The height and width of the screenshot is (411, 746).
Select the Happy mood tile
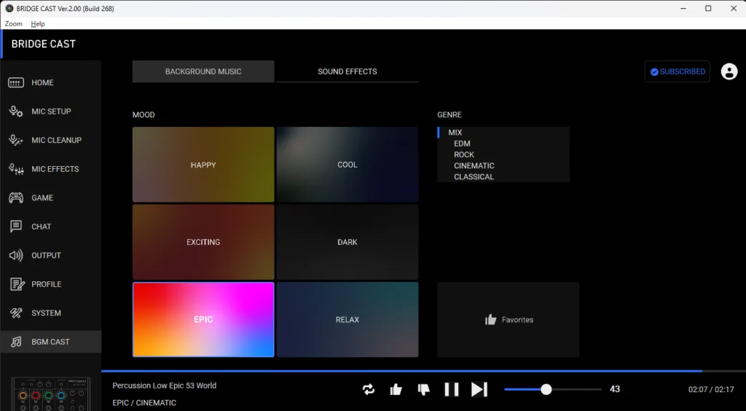pyautogui.click(x=203, y=165)
